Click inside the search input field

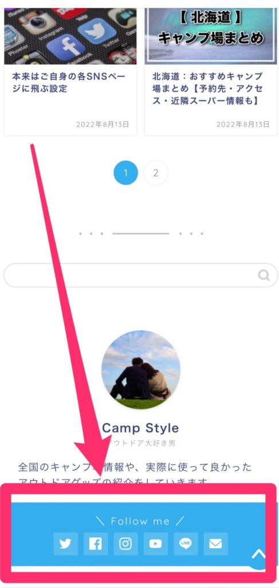(x=131, y=275)
